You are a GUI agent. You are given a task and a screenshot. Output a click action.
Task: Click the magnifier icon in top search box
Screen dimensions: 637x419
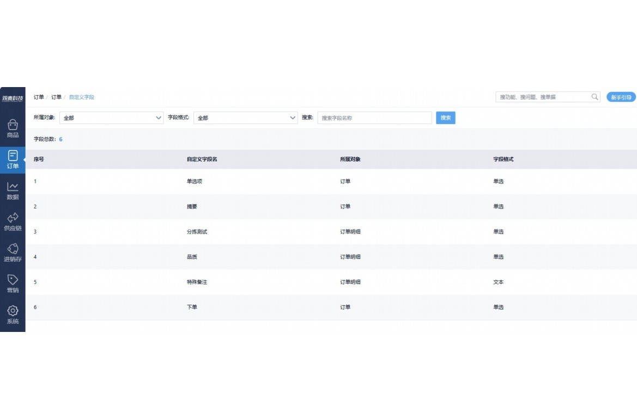[594, 97]
